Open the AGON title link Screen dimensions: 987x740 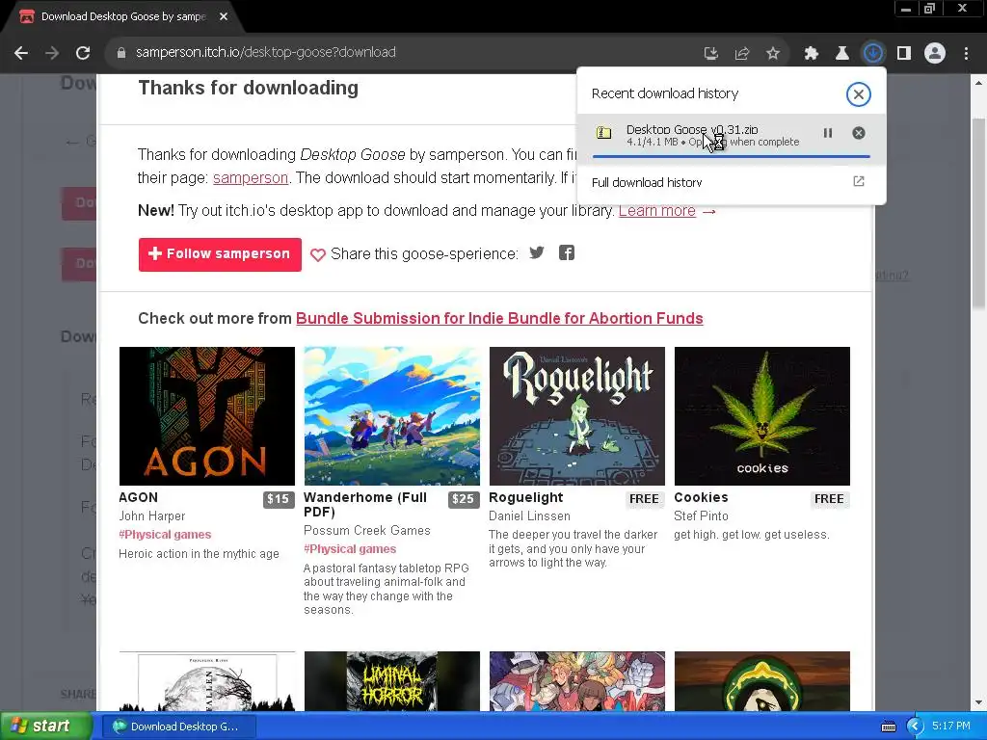[x=139, y=498]
